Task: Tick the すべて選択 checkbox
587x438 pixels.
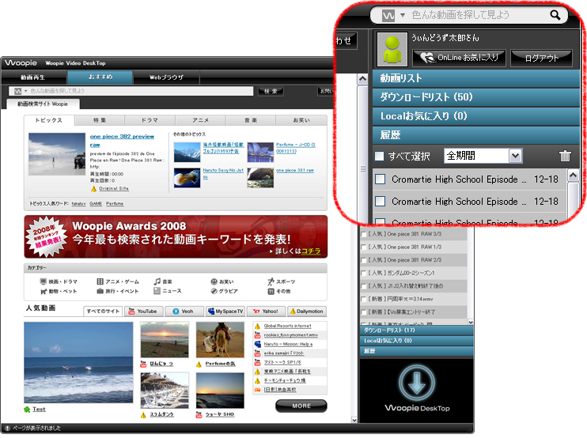Action: tap(379, 156)
